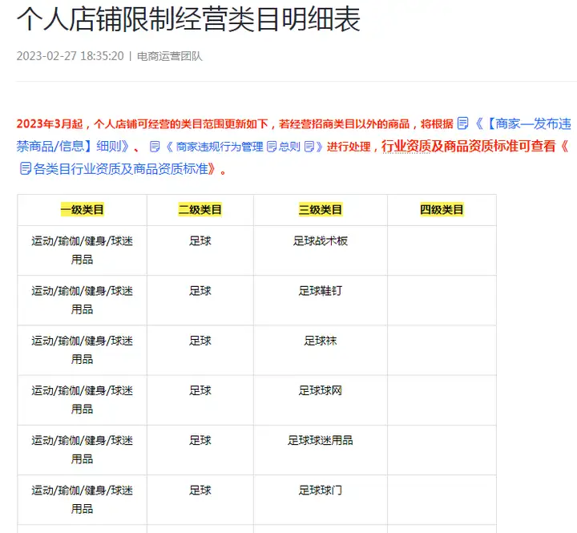Click document icon before 各类目行业资质 link

(25, 168)
